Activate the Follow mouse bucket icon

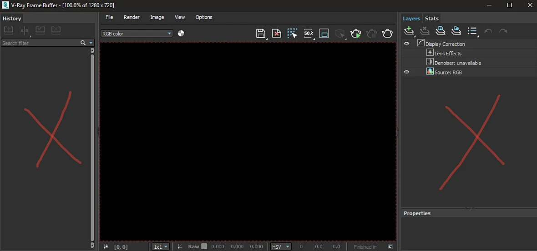(292, 33)
